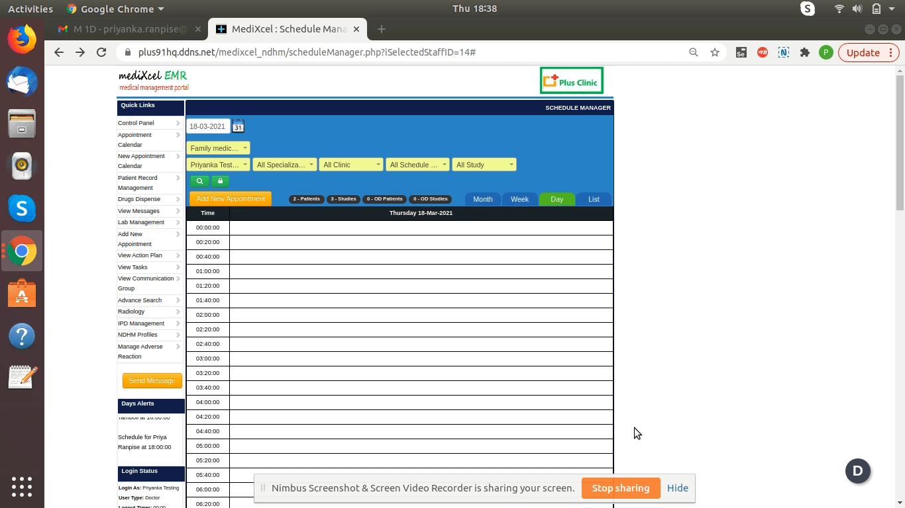
Task: Open Lab Management in Quick Links
Action: pos(142,222)
